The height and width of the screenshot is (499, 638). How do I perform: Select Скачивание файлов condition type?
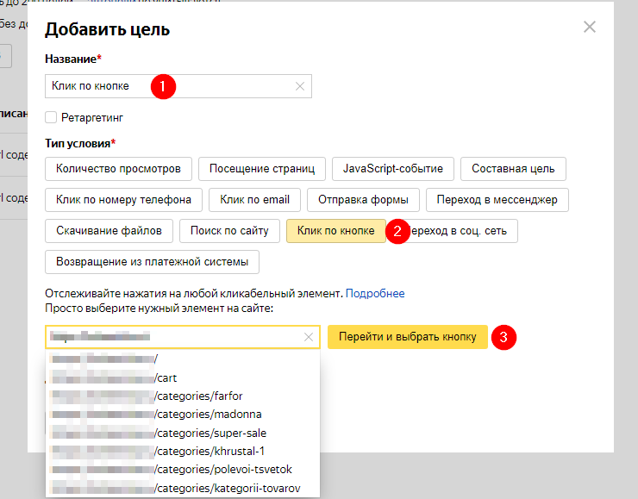pos(109,231)
